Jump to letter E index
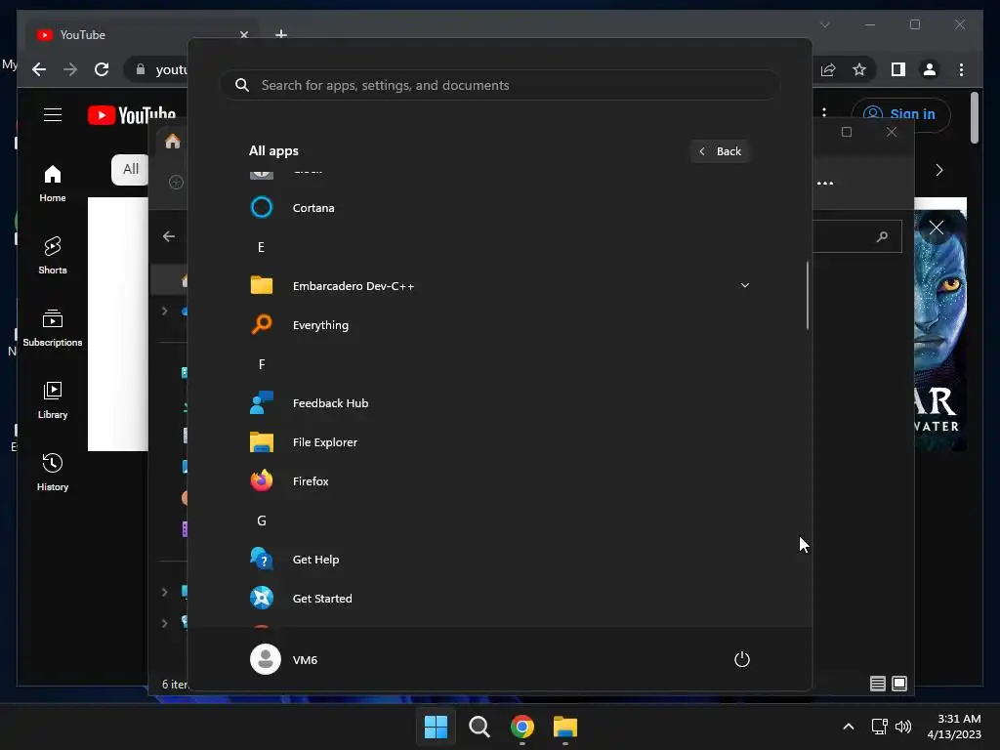This screenshot has height=750, width=1000. pos(261,247)
